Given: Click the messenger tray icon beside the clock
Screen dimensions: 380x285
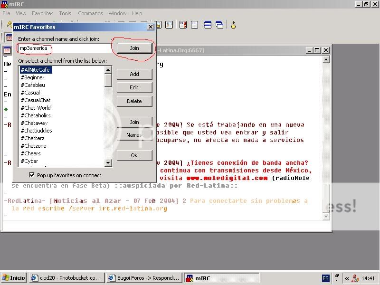Looking at the screenshot, I should tap(355, 278).
